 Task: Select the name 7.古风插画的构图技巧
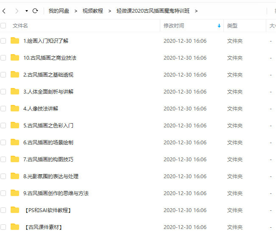[x=48, y=159]
